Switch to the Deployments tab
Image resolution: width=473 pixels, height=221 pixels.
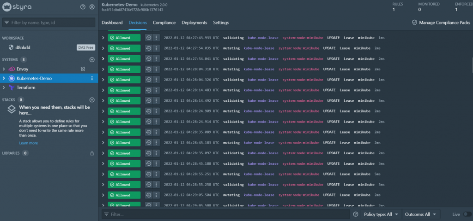coord(194,23)
